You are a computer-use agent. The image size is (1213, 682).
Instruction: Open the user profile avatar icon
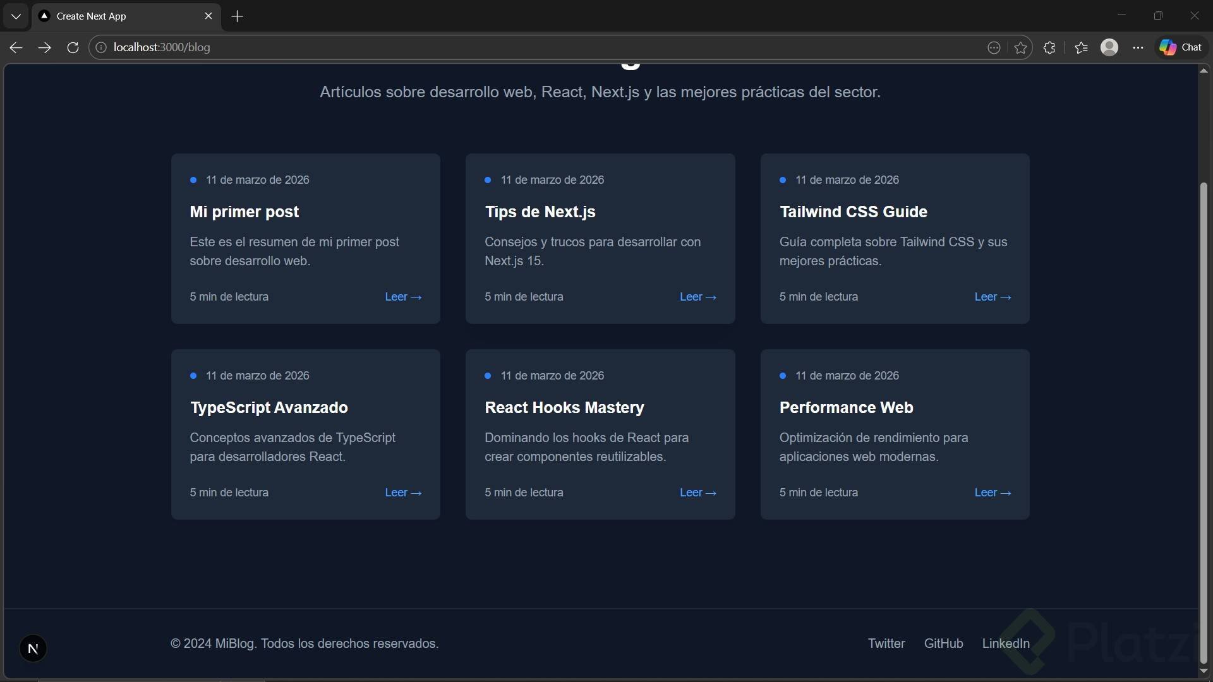1109,47
